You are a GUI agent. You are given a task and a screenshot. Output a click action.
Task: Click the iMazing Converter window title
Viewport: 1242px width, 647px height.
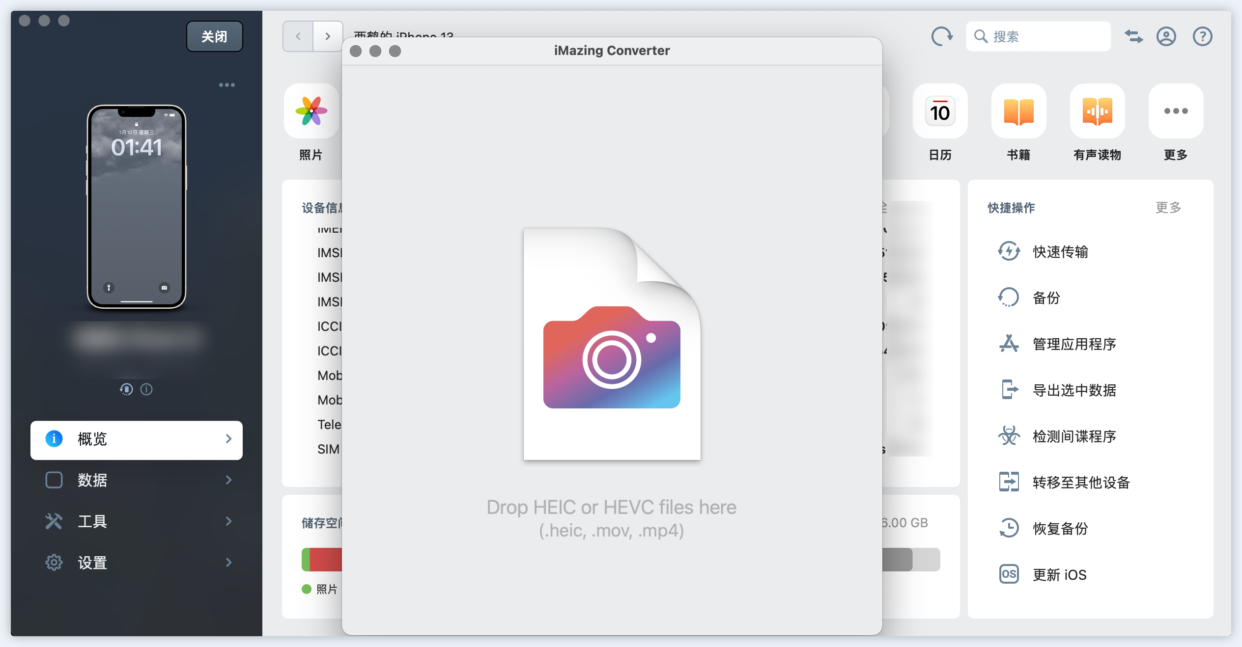(612, 51)
